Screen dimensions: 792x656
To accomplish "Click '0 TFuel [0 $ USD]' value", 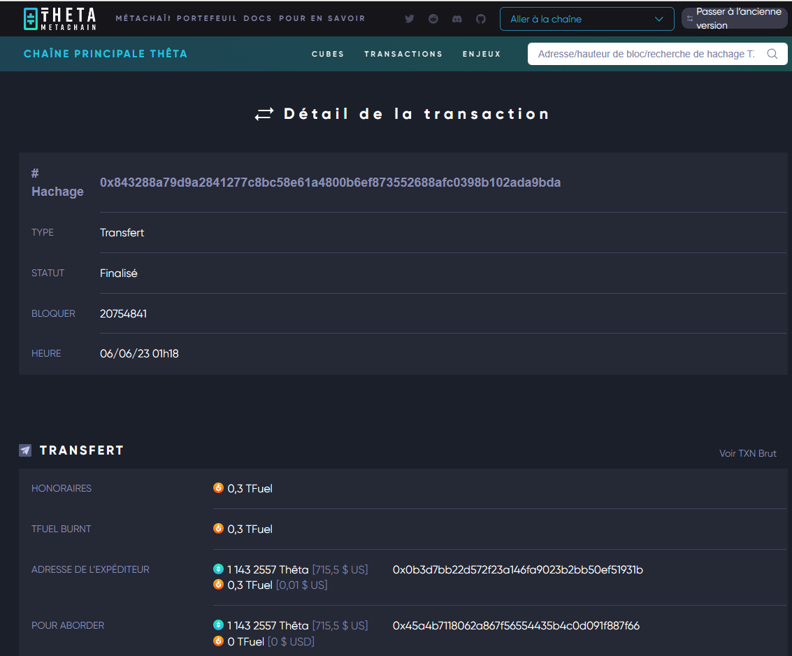I will pos(271,641).
